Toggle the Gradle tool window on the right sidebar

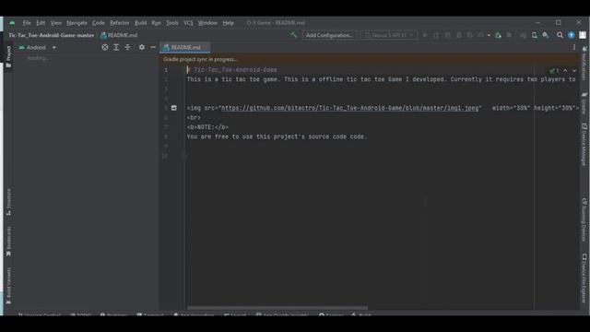pyautogui.click(x=584, y=103)
